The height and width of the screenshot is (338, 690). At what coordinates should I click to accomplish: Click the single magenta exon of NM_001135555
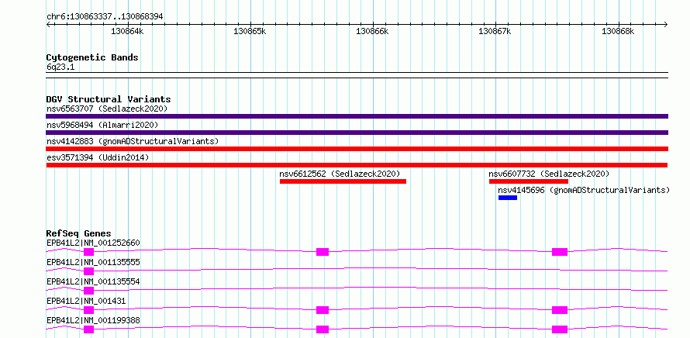point(89,271)
